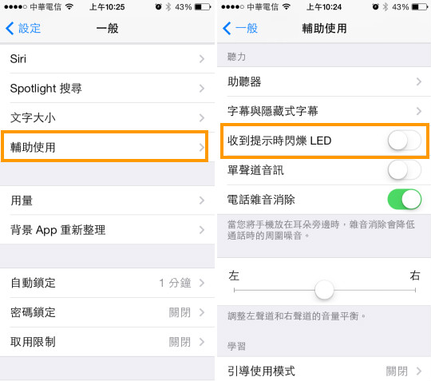Tap the Wi-Fi icon in right status bar
Image resolution: width=431 pixels, height=381 pixels.
[287, 7]
